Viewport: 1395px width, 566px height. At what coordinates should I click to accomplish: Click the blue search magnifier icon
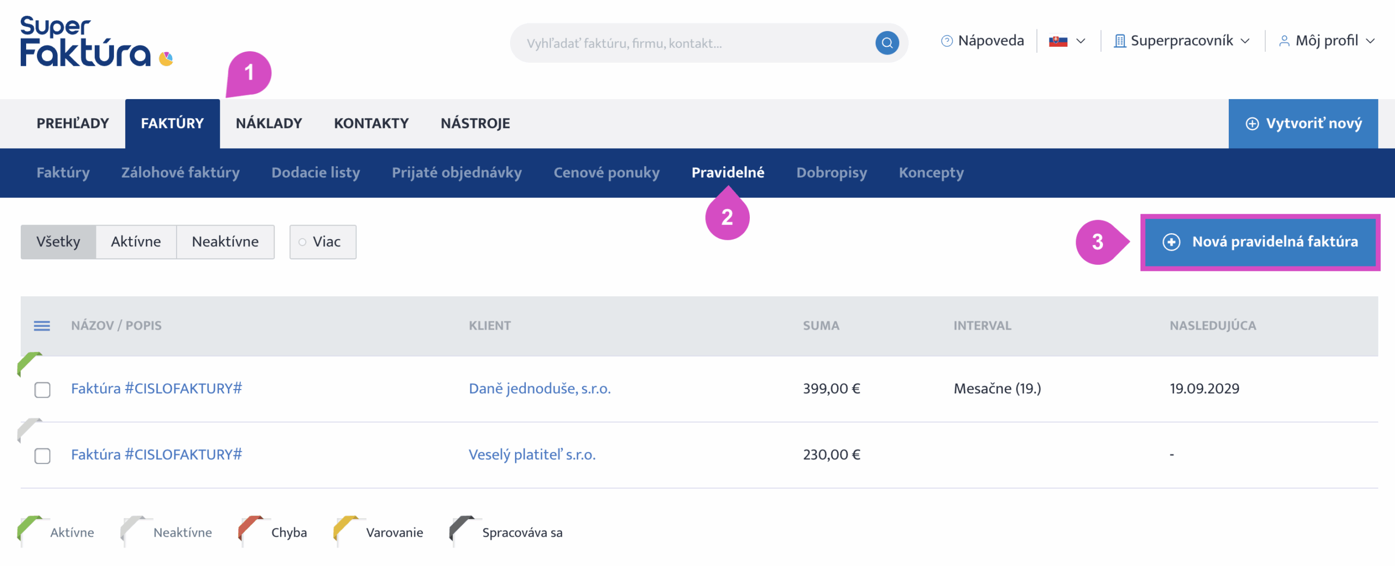[x=887, y=42]
